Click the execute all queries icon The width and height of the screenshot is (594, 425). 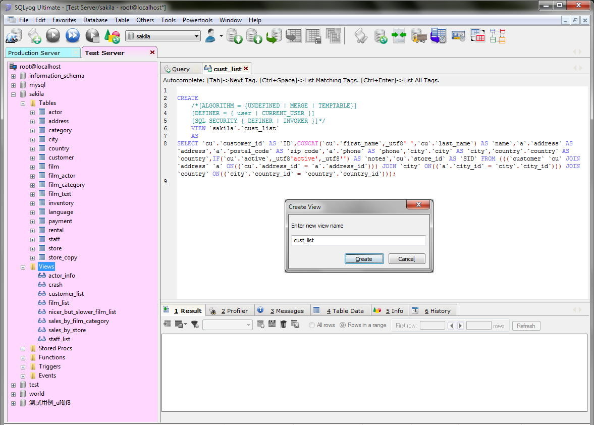coord(73,36)
